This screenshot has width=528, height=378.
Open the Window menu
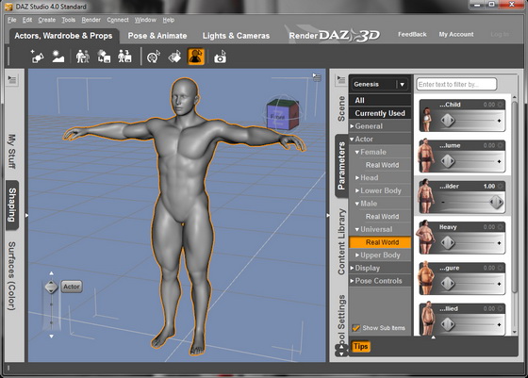145,20
